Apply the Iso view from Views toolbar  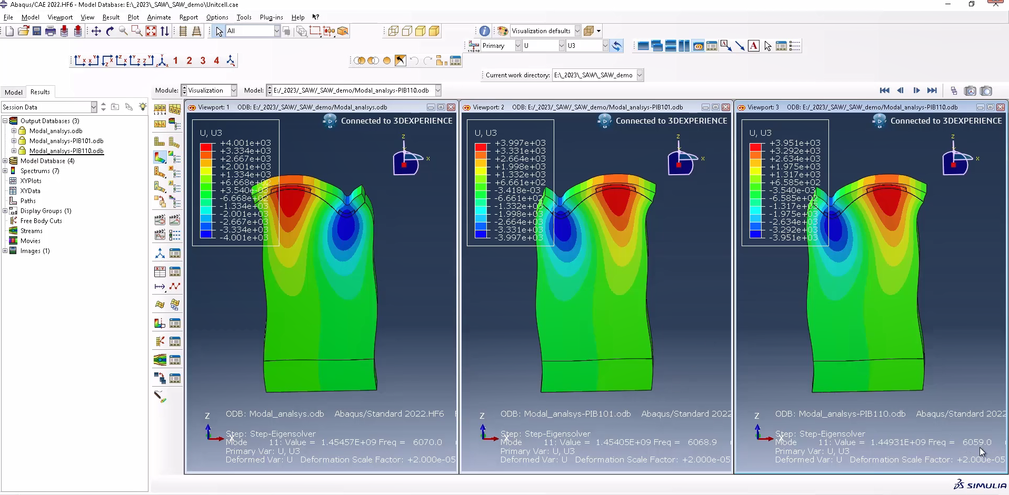tap(162, 61)
